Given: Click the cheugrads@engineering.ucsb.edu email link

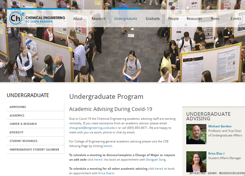Looking at the screenshot, I should [x=92, y=128].
